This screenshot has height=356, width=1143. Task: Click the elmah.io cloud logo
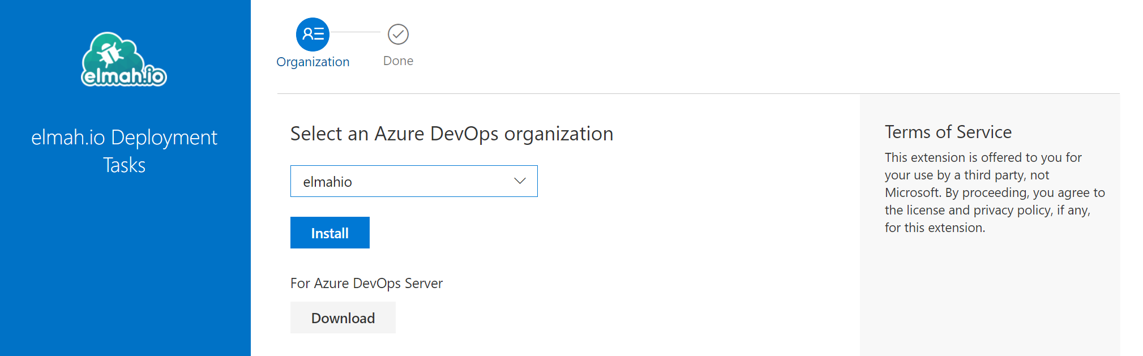pyautogui.click(x=124, y=59)
